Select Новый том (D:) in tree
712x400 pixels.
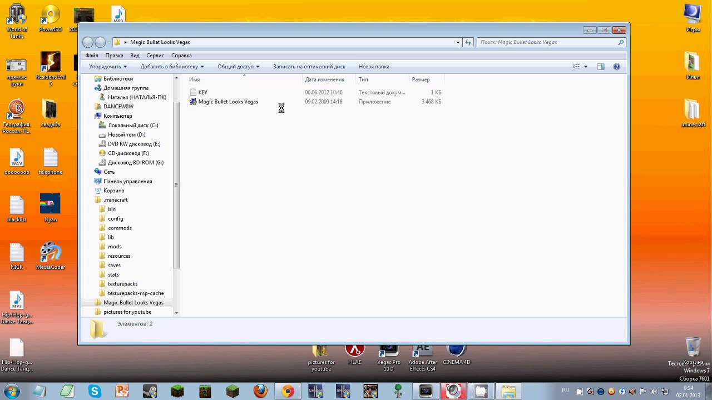126,135
